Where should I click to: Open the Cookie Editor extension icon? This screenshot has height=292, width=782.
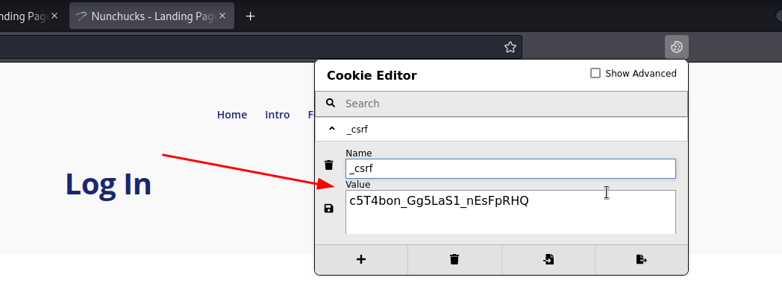tap(676, 47)
